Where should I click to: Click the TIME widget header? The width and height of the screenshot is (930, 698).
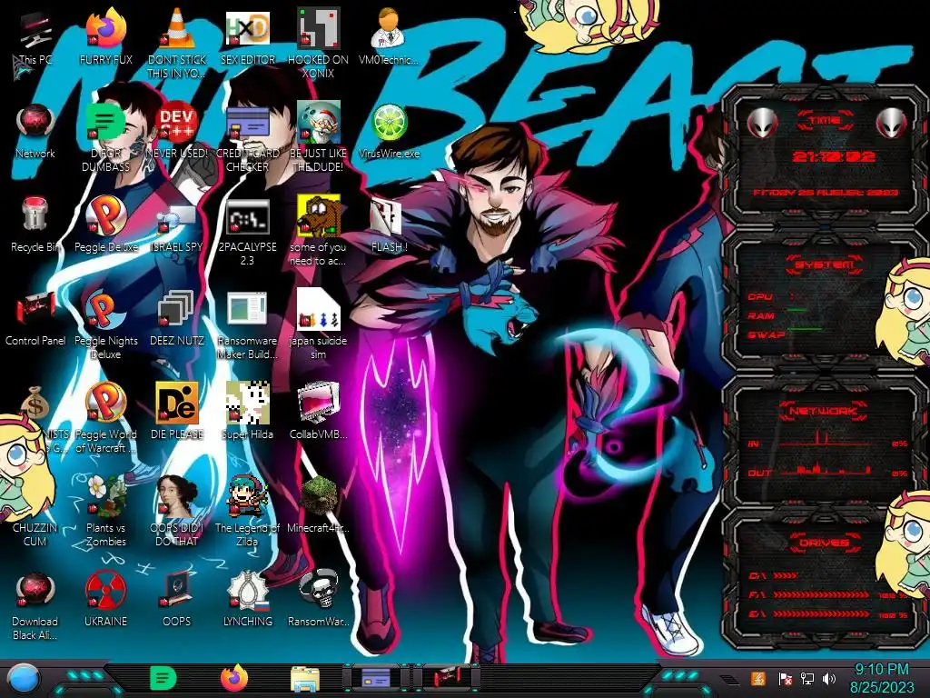[825, 121]
